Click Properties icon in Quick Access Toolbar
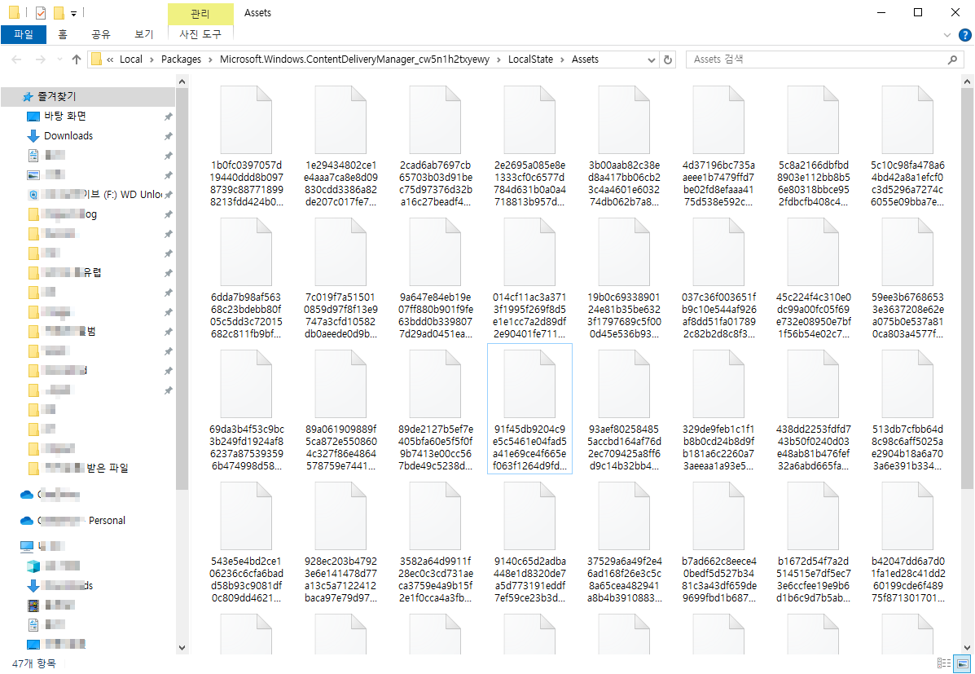 41,13
